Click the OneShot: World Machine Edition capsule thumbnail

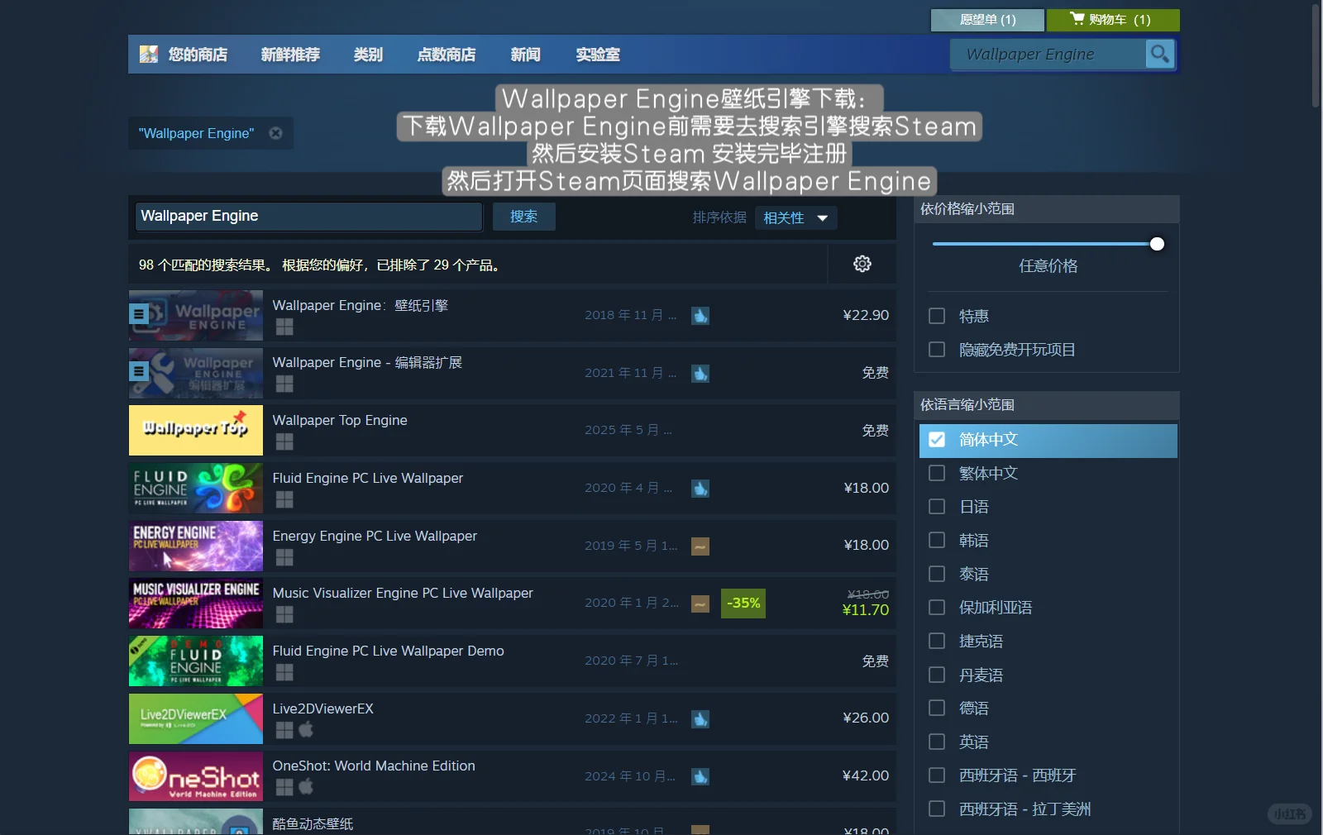point(195,776)
